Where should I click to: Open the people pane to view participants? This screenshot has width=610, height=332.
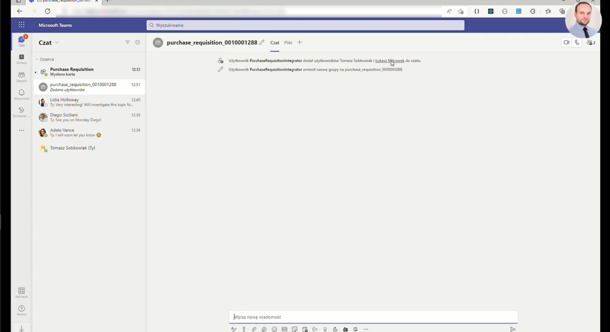590,42
